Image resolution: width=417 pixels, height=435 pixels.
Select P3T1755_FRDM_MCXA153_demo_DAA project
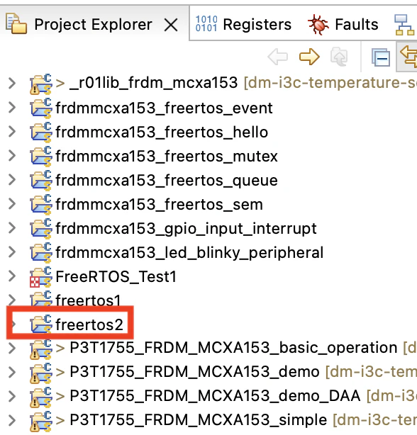pyautogui.click(x=215, y=396)
